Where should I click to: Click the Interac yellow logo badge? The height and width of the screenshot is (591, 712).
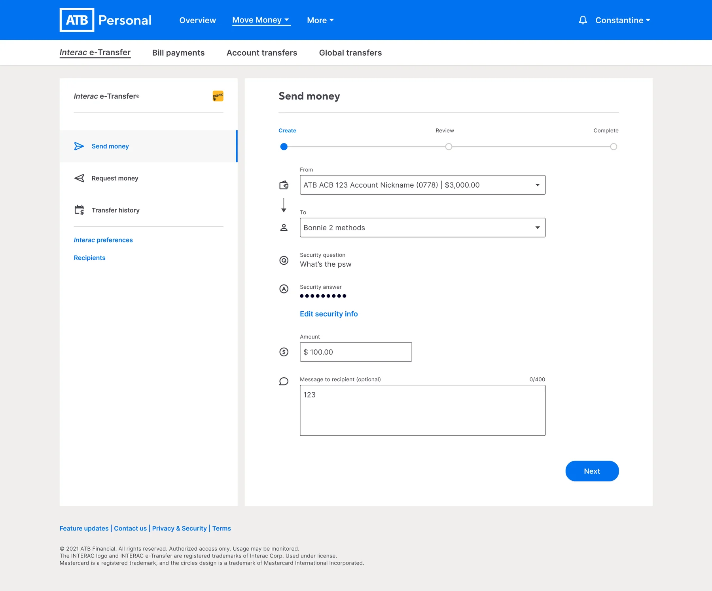point(218,96)
